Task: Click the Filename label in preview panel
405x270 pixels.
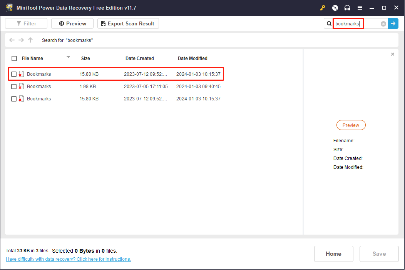Action: point(344,141)
